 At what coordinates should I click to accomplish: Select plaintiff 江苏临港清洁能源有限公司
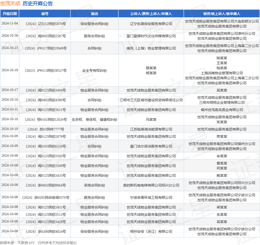pos(151,129)
